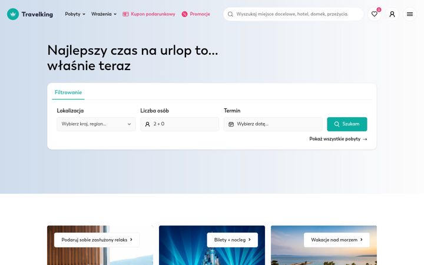Open Bilety + nocleg card button

pos(232,240)
